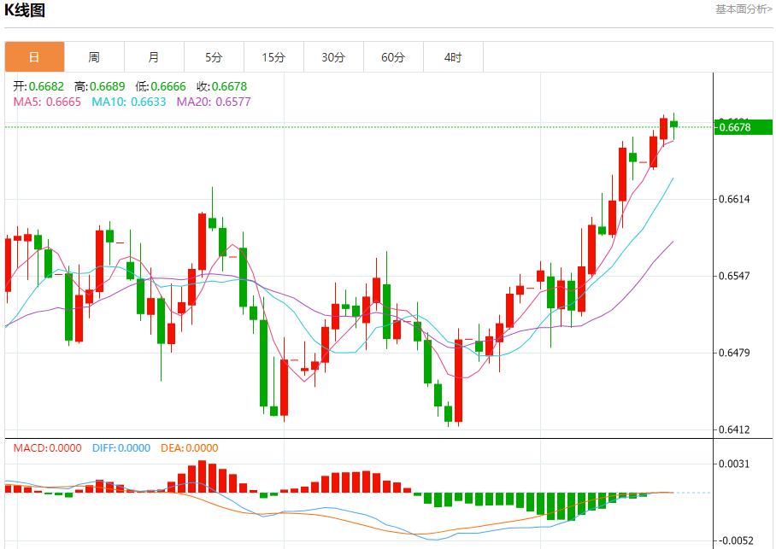Click the 0.0031 MACD axis label

[734, 464]
